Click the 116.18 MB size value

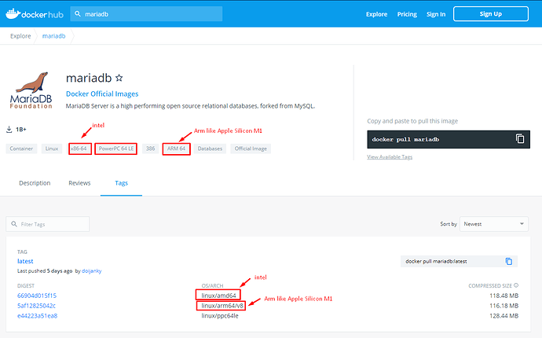tap(504, 306)
